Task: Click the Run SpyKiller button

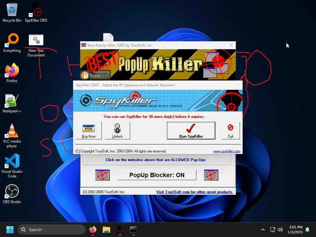Action: pos(191,131)
